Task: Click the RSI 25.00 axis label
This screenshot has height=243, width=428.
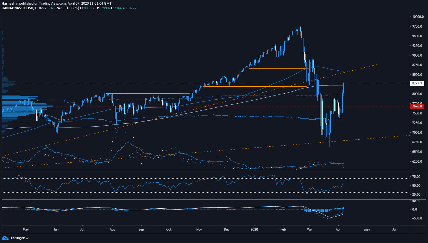Action: [x=416, y=195]
